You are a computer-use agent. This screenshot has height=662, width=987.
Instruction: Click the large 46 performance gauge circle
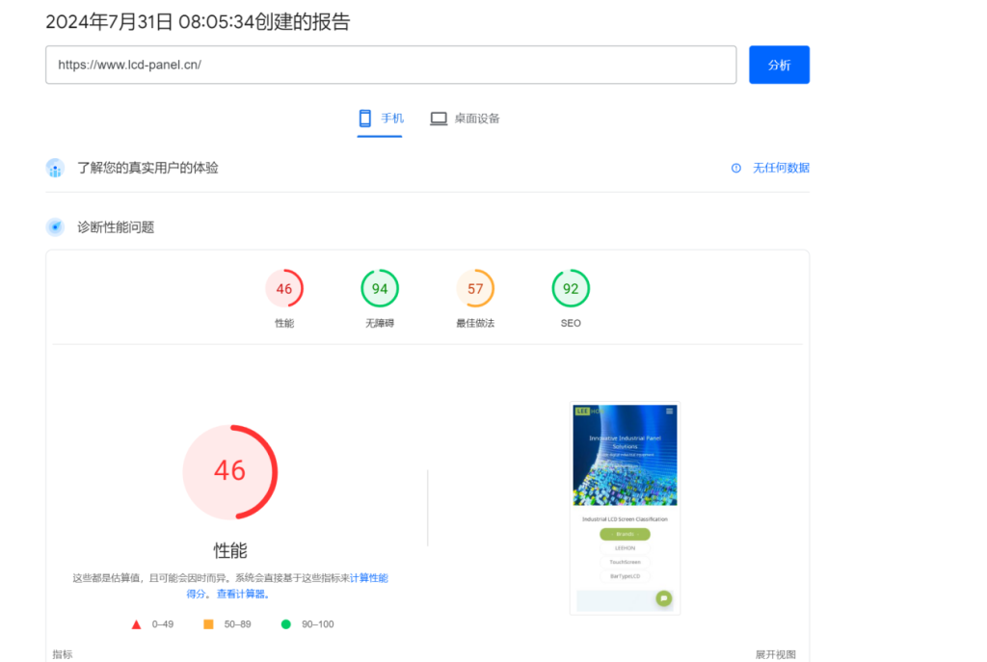[229, 471]
